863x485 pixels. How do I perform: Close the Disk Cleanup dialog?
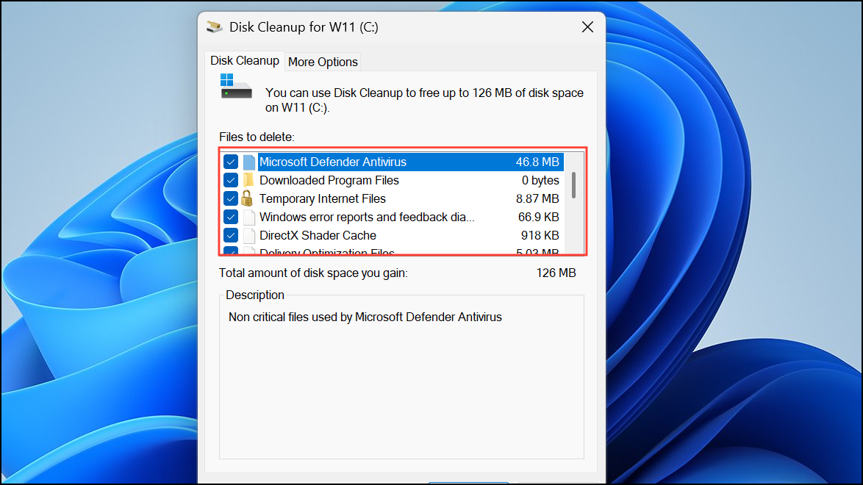(587, 27)
